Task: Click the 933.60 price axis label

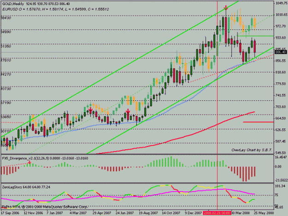Action: (281, 38)
